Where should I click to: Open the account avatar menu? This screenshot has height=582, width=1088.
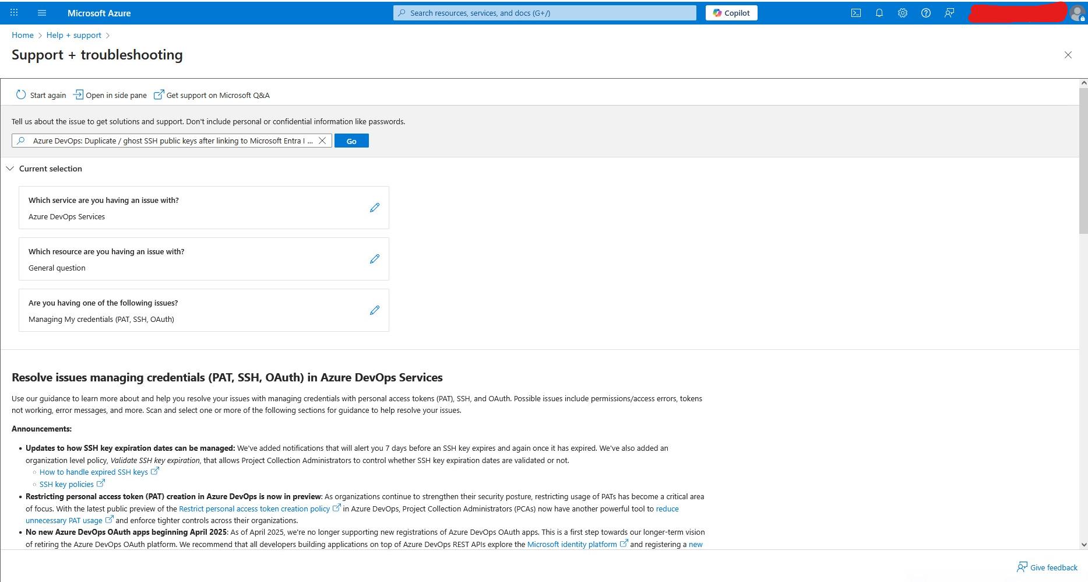coord(1078,13)
